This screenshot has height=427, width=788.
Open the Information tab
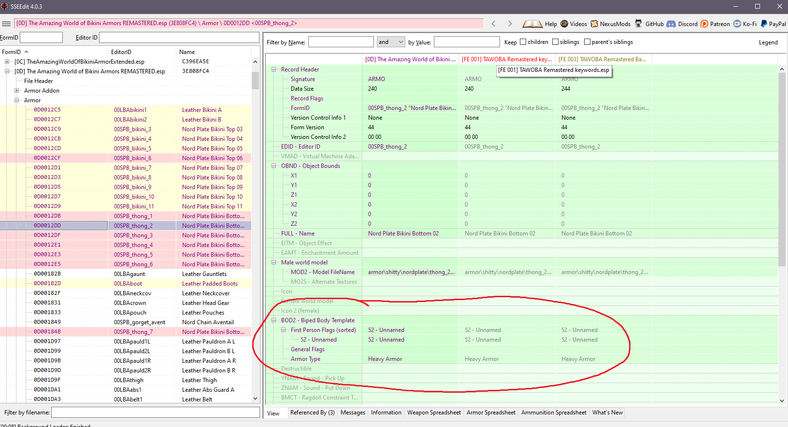click(386, 413)
